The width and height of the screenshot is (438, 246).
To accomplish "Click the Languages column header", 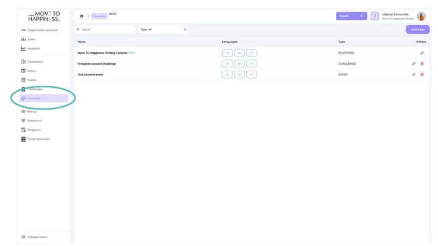I will 230,42.
